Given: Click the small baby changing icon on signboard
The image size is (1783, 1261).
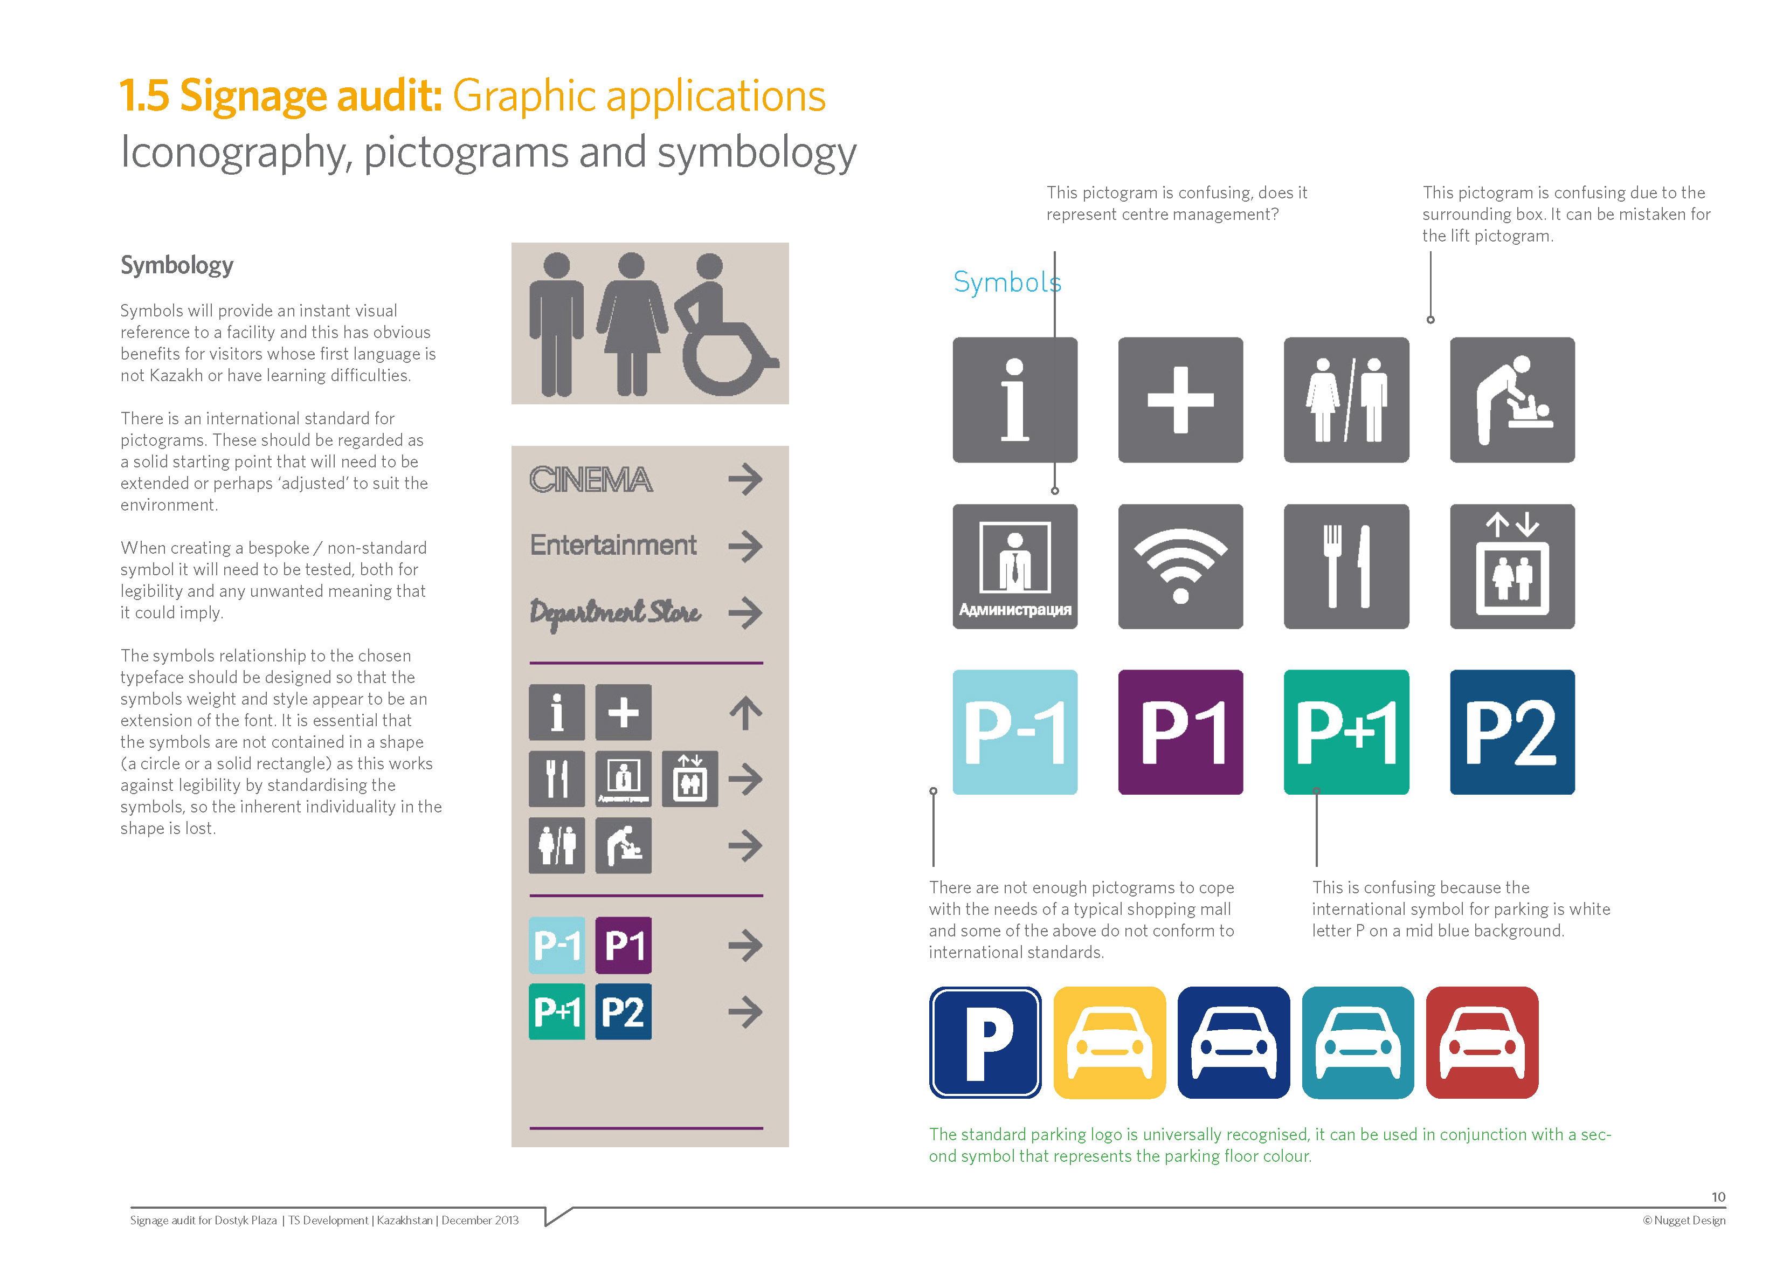Looking at the screenshot, I should click(623, 845).
